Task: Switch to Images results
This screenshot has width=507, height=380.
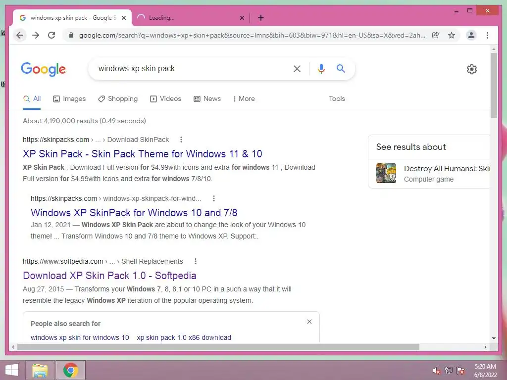Action: [69, 99]
